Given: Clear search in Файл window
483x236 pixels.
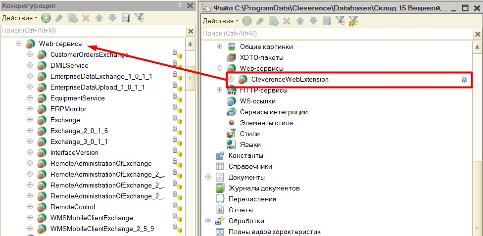Looking at the screenshot, I should (478, 34).
